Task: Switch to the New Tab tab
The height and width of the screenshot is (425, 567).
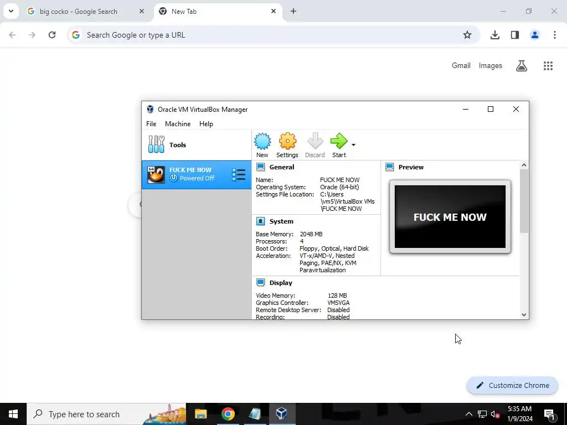Action: 218,12
